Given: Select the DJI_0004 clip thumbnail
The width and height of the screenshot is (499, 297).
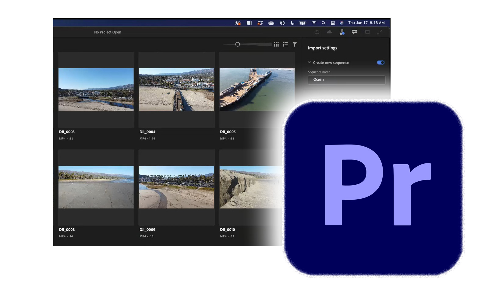Looking at the screenshot, I should (176, 89).
